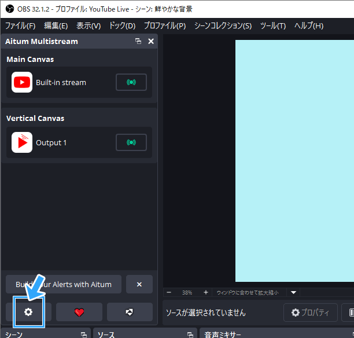Click the Main Canvas heading
This screenshot has width=354, height=338.
point(30,59)
